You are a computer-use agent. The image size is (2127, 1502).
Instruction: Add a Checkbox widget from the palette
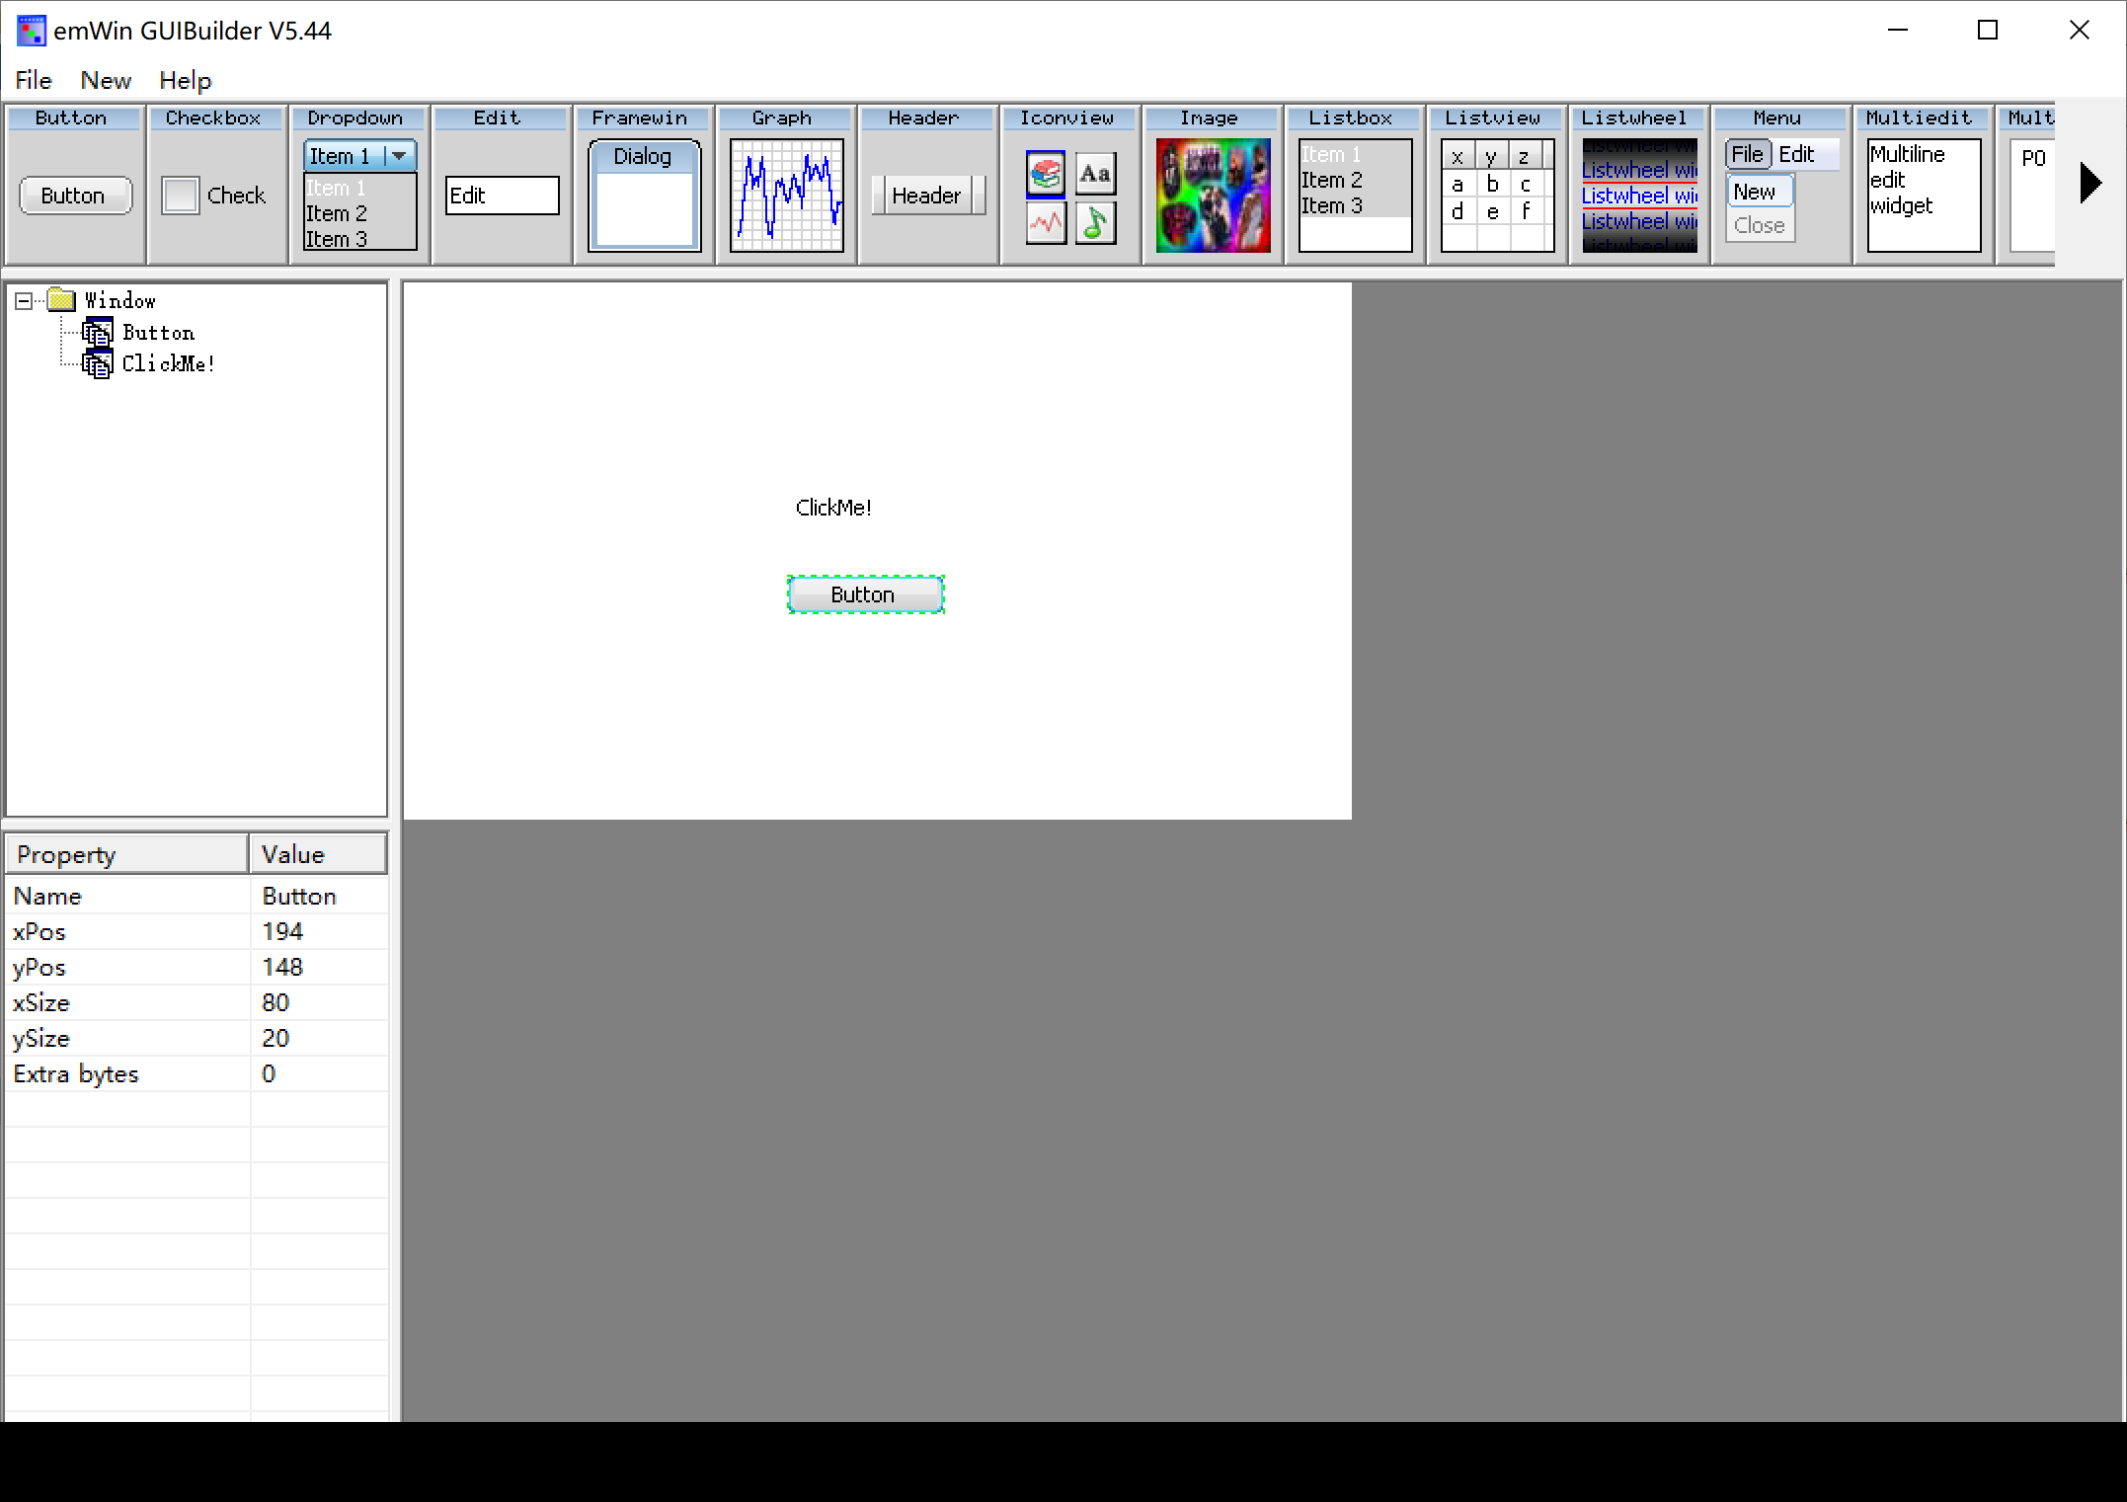click(x=214, y=195)
